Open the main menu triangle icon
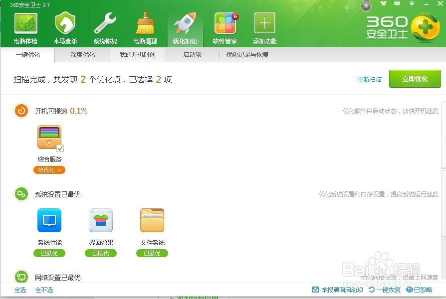446x299 pixels. (x=412, y=3)
